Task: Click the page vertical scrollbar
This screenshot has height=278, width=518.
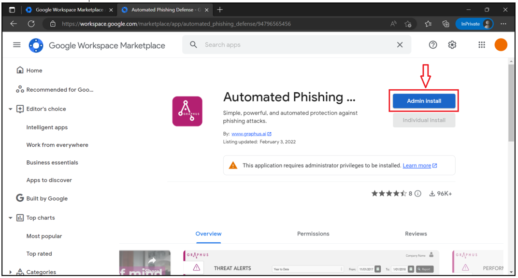Action: (x=511, y=103)
